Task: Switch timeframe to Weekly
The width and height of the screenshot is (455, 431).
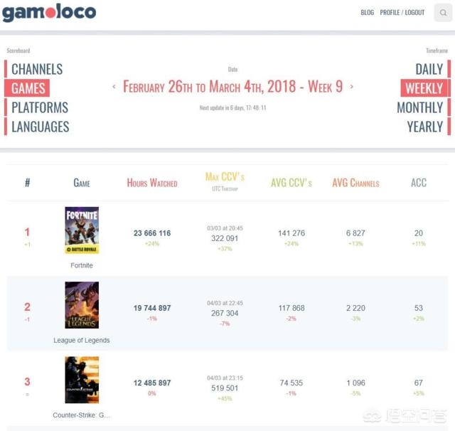Action: click(424, 88)
